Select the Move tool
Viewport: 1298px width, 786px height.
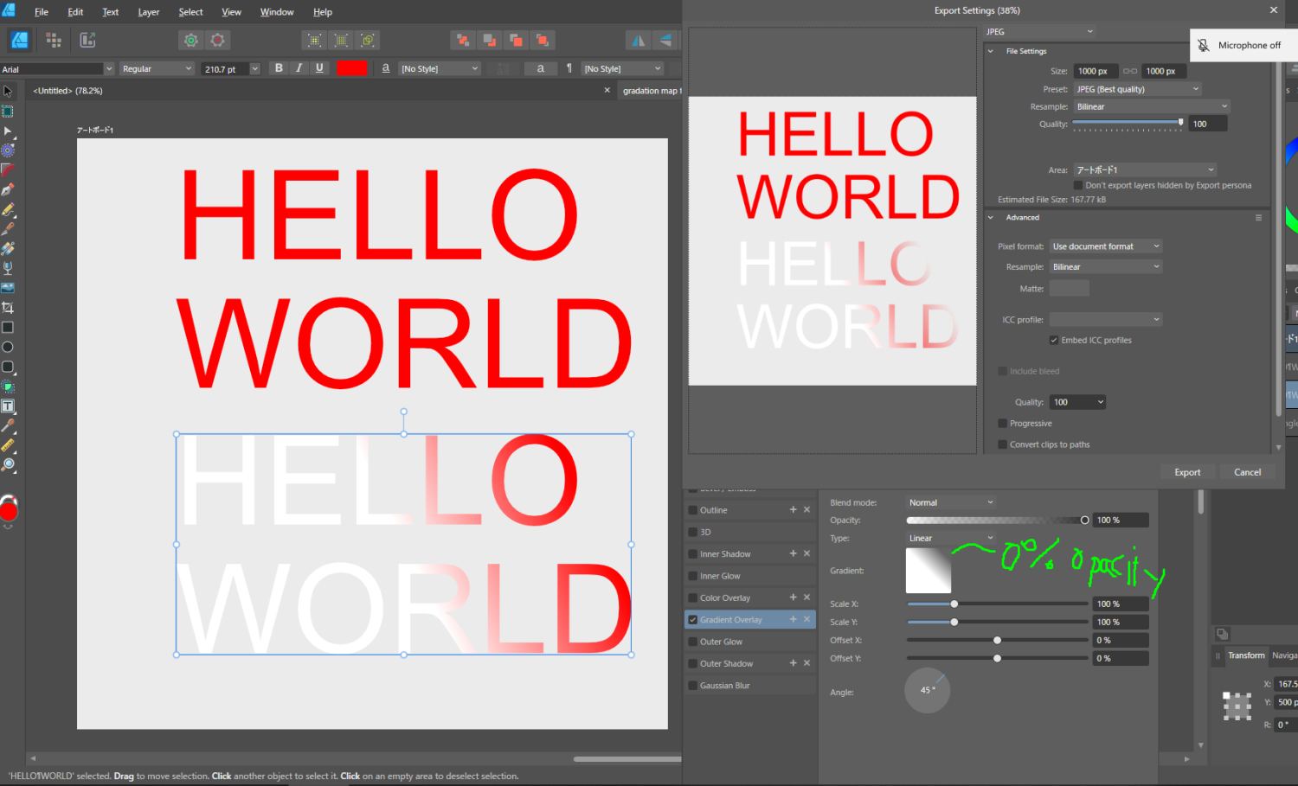pyautogui.click(x=8, y=90)
